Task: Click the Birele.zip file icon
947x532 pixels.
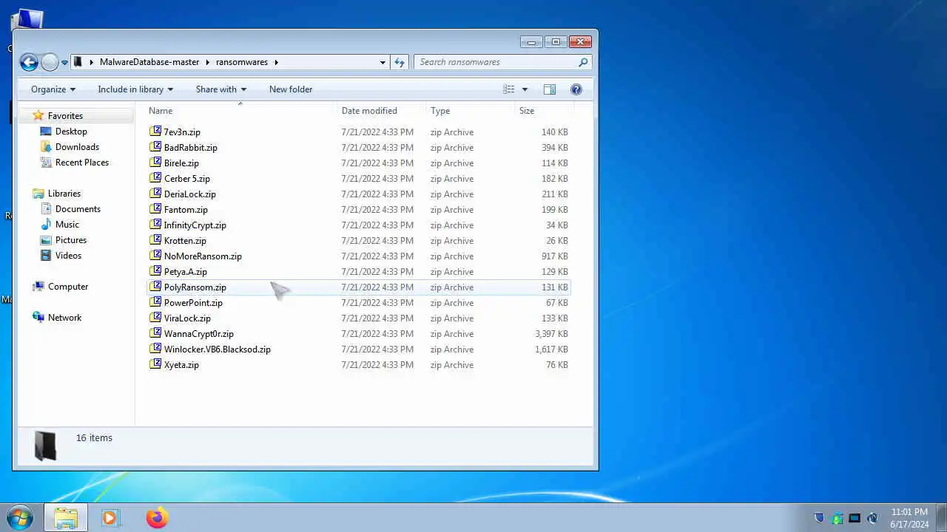Action: point(155,163)
